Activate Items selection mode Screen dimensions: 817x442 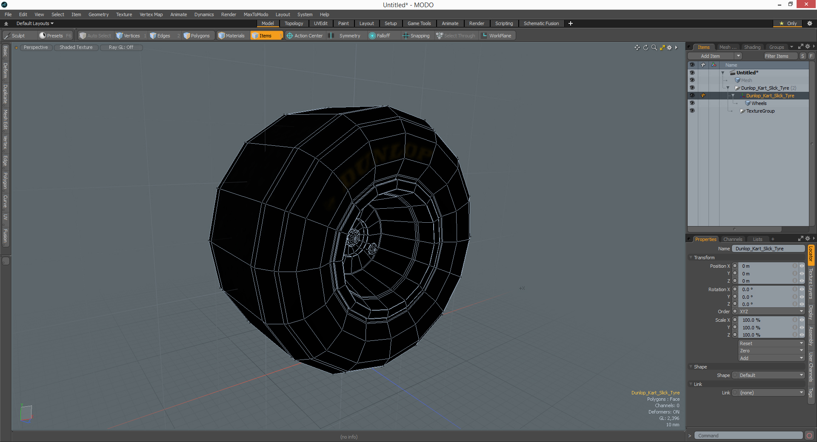click(266, 36)
